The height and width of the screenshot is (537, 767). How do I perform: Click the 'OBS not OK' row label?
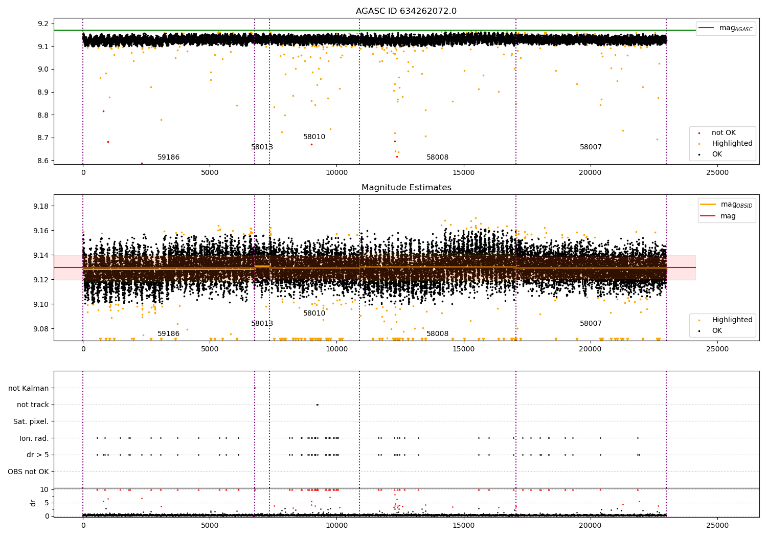point(28,472)
